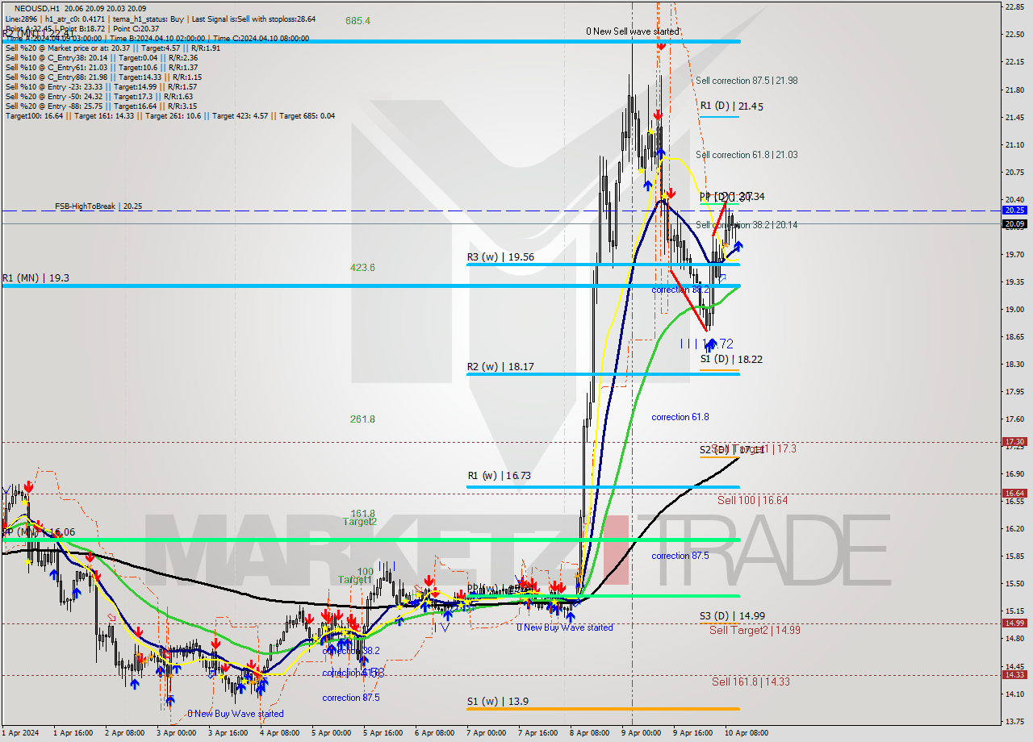
Task: Click the 20.09 current price tag on axis
Action: [1014, 224]
